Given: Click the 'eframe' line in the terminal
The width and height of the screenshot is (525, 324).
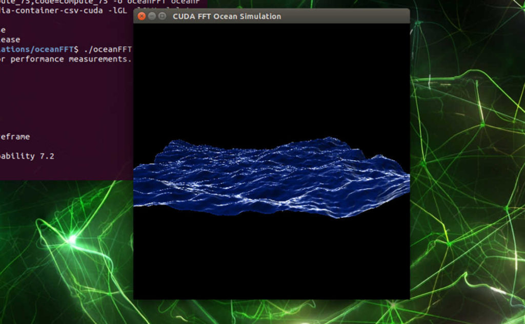Looking at the screenshot, I should (15, 137).
